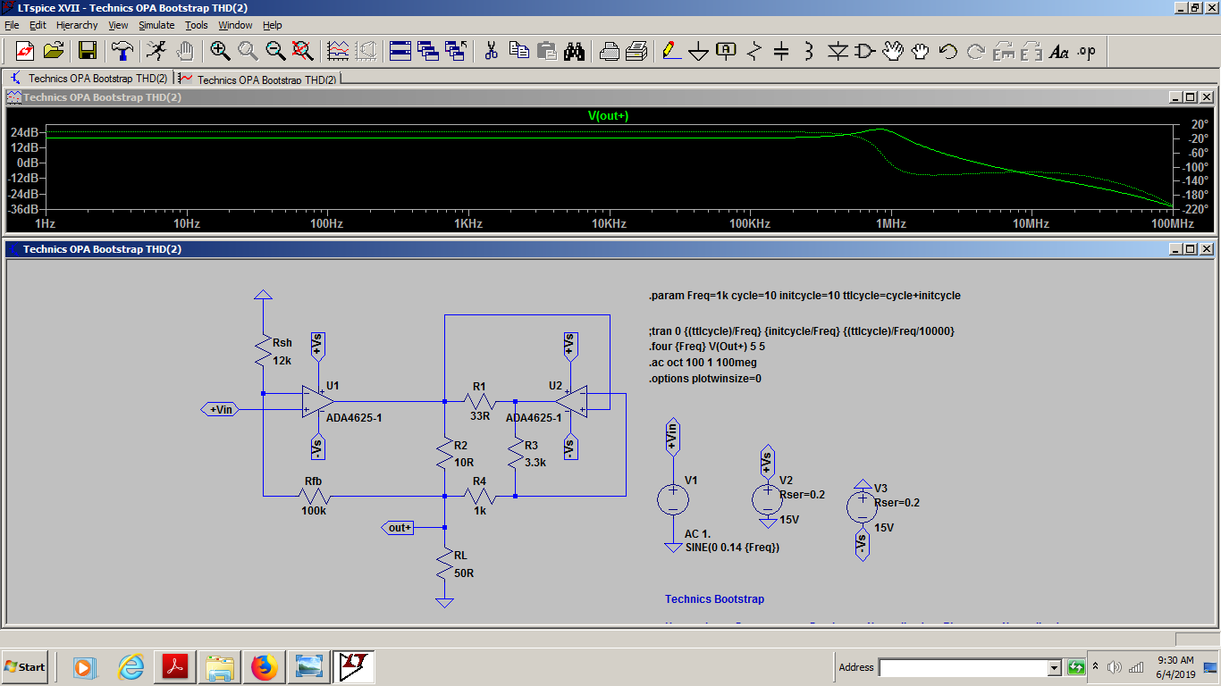Add a SPICE directive via .op icon

coord(1087,51)
